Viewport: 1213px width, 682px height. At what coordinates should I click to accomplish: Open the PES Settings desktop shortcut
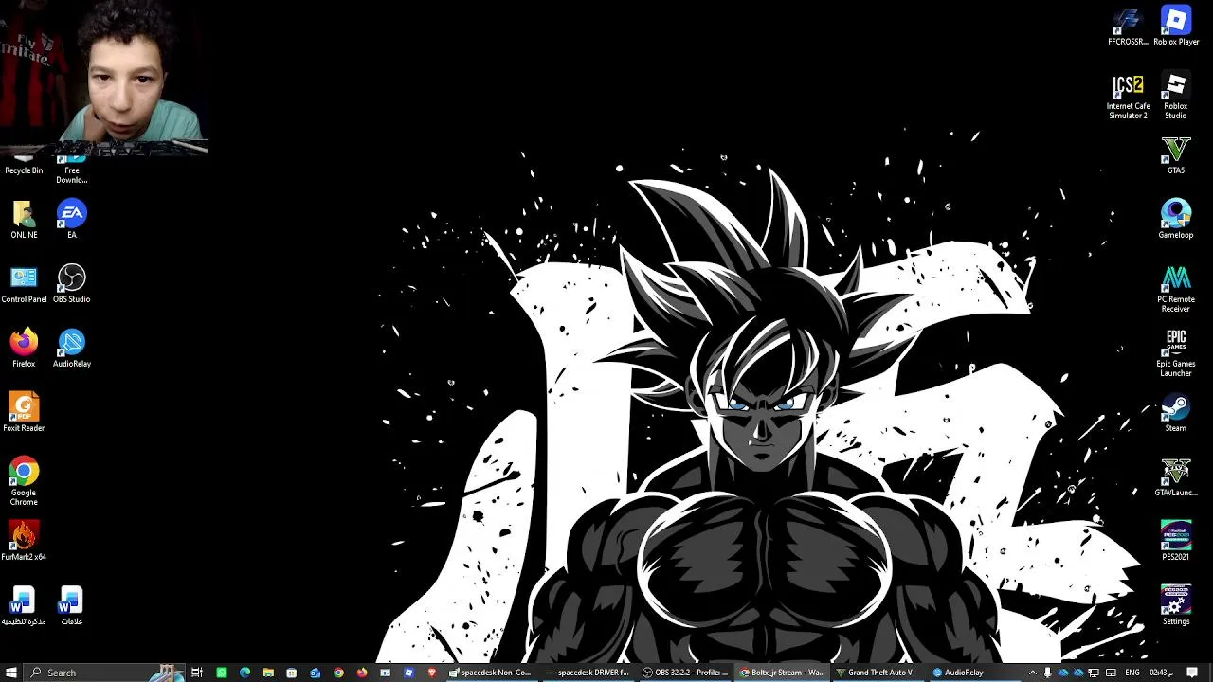coord(1175,606)
